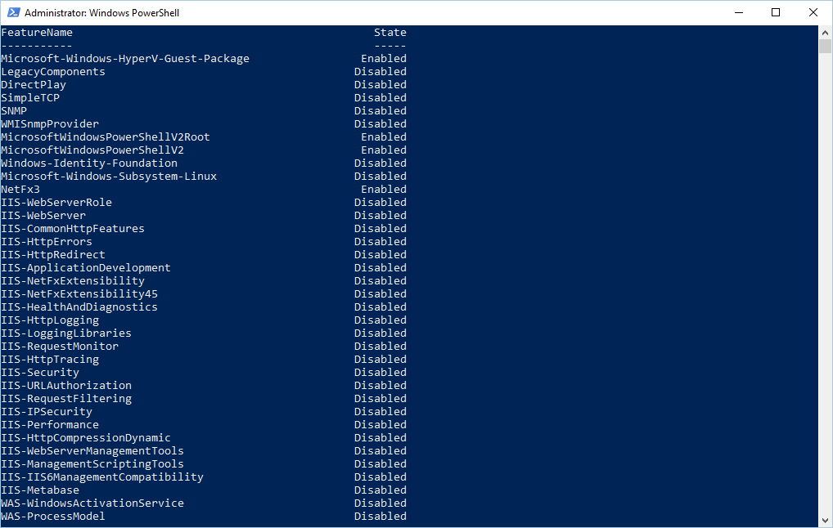
Task: Click Enabled state in the NetFx3 row
Action: point(384,190)
